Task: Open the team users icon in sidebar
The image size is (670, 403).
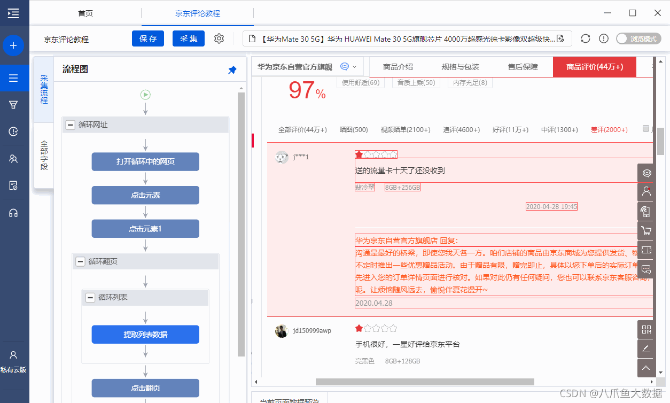Action: [x=13, y=159]
